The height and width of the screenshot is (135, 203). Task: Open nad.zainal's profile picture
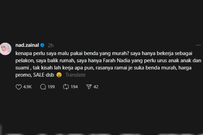5,49
